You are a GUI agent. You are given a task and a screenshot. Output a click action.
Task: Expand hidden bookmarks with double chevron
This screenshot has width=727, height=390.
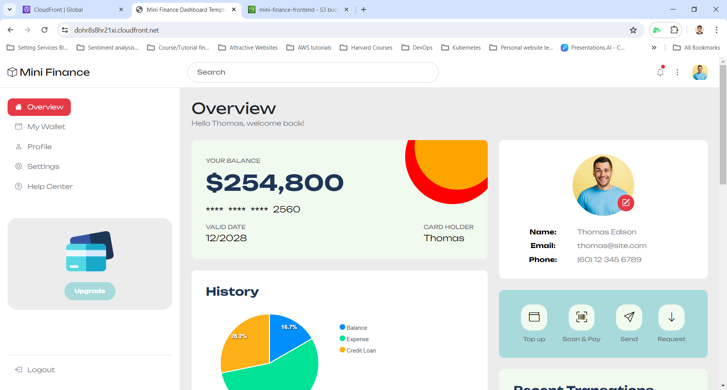654,48
